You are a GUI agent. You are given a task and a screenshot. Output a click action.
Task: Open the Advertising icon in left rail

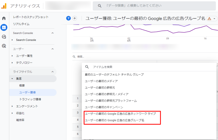pyautogui.click(x=4, y=46)
